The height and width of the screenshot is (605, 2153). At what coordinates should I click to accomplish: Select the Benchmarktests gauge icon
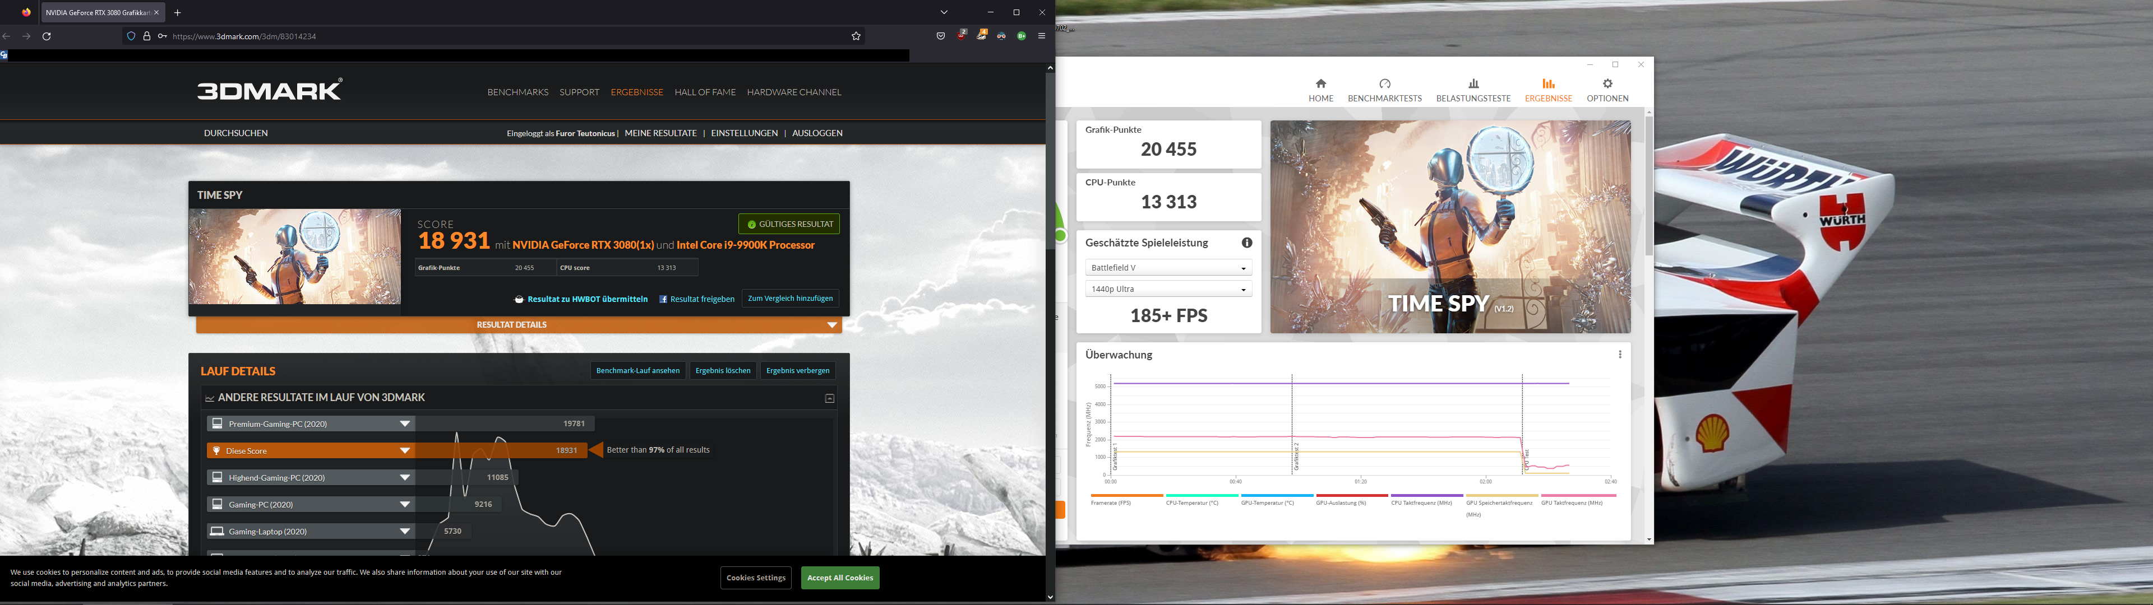click(1384, 83)
